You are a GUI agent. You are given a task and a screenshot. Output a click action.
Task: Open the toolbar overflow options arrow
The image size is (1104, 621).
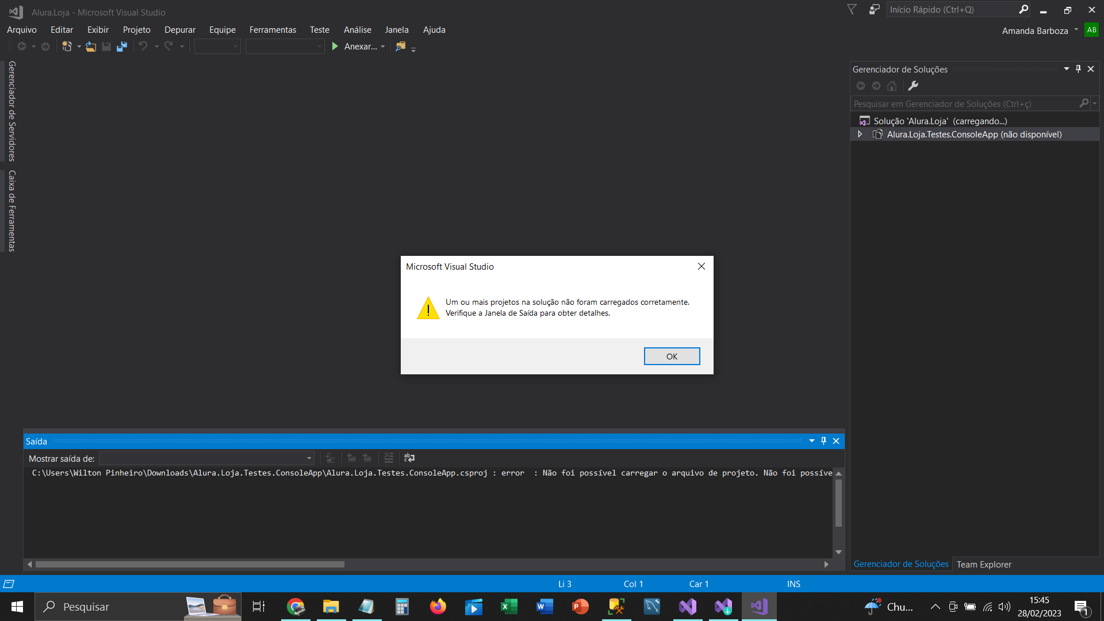coord(413,49)
